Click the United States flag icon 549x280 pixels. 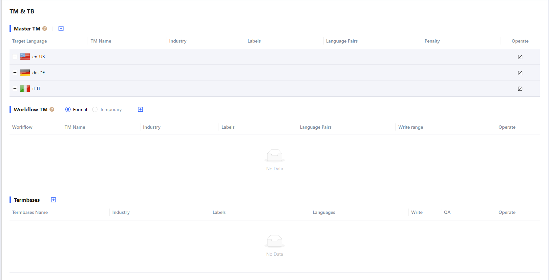25,57
